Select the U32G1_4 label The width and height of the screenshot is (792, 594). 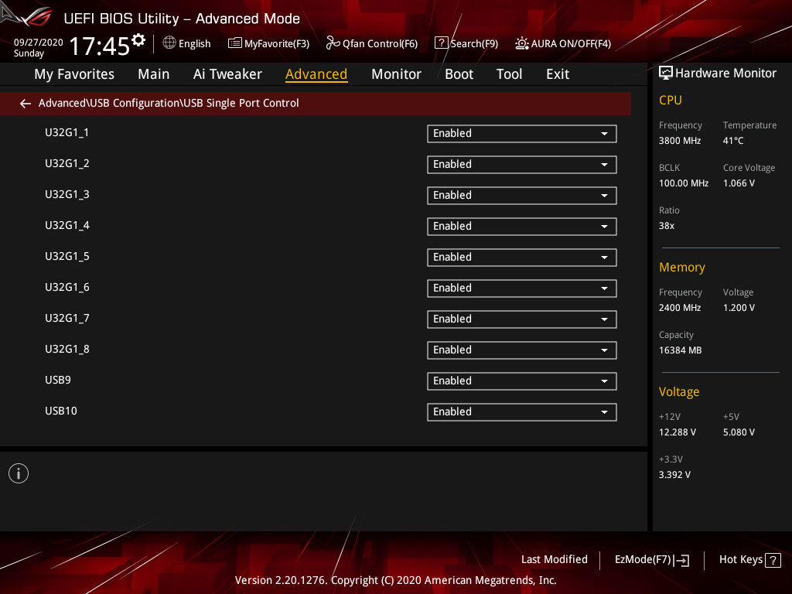(67, 225)
